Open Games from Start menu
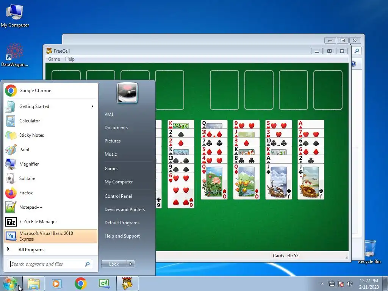This screenshot has height=291, width=388. point(111,169)
